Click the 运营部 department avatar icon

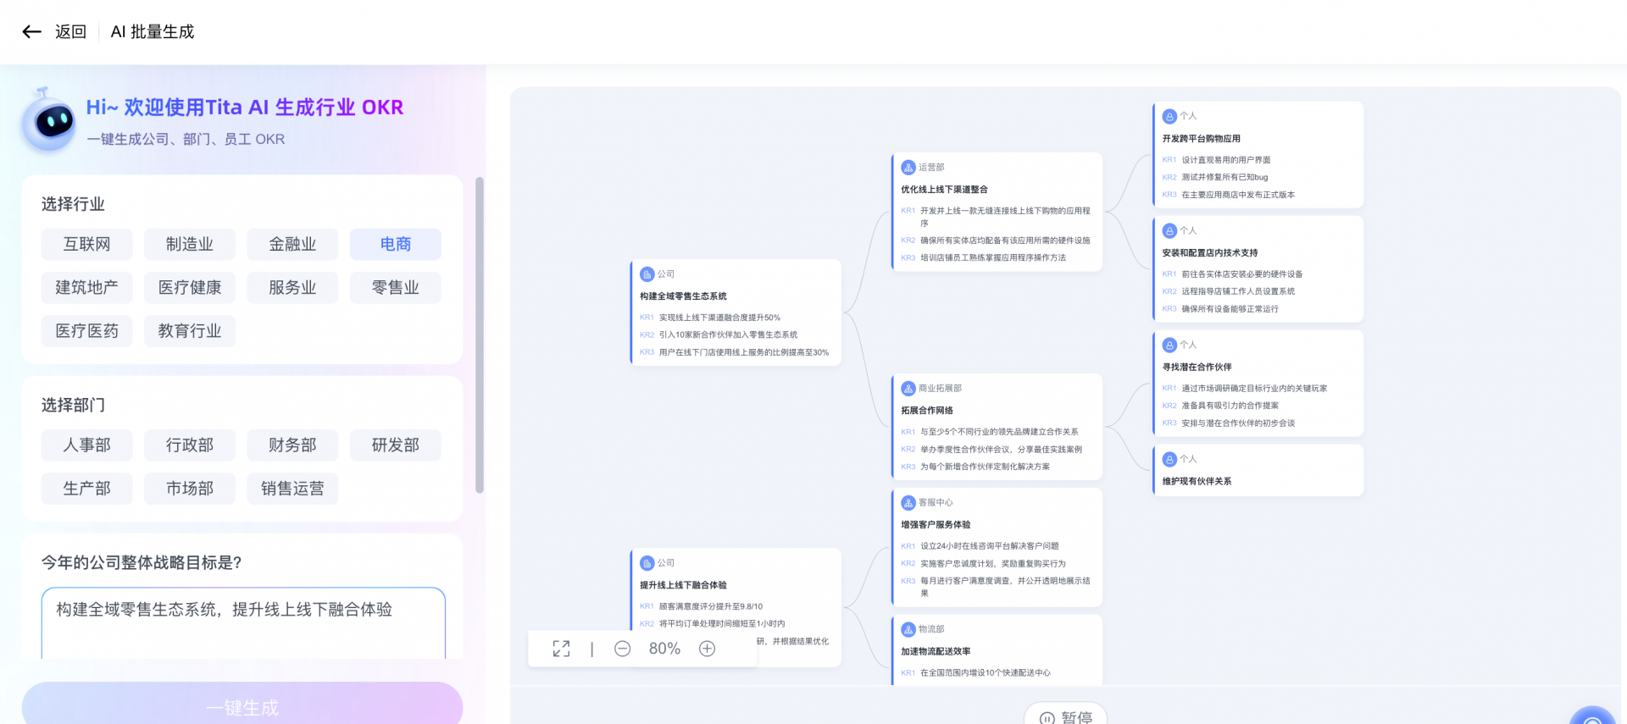[908, 168]
